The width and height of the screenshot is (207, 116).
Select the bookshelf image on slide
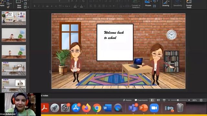point(171,62)
